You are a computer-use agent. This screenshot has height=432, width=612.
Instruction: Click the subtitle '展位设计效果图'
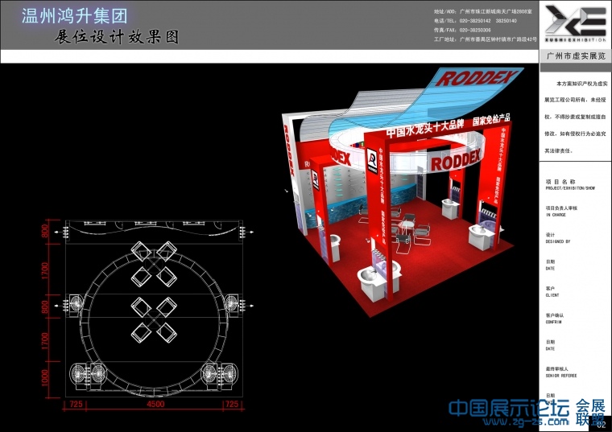[116, 37]
